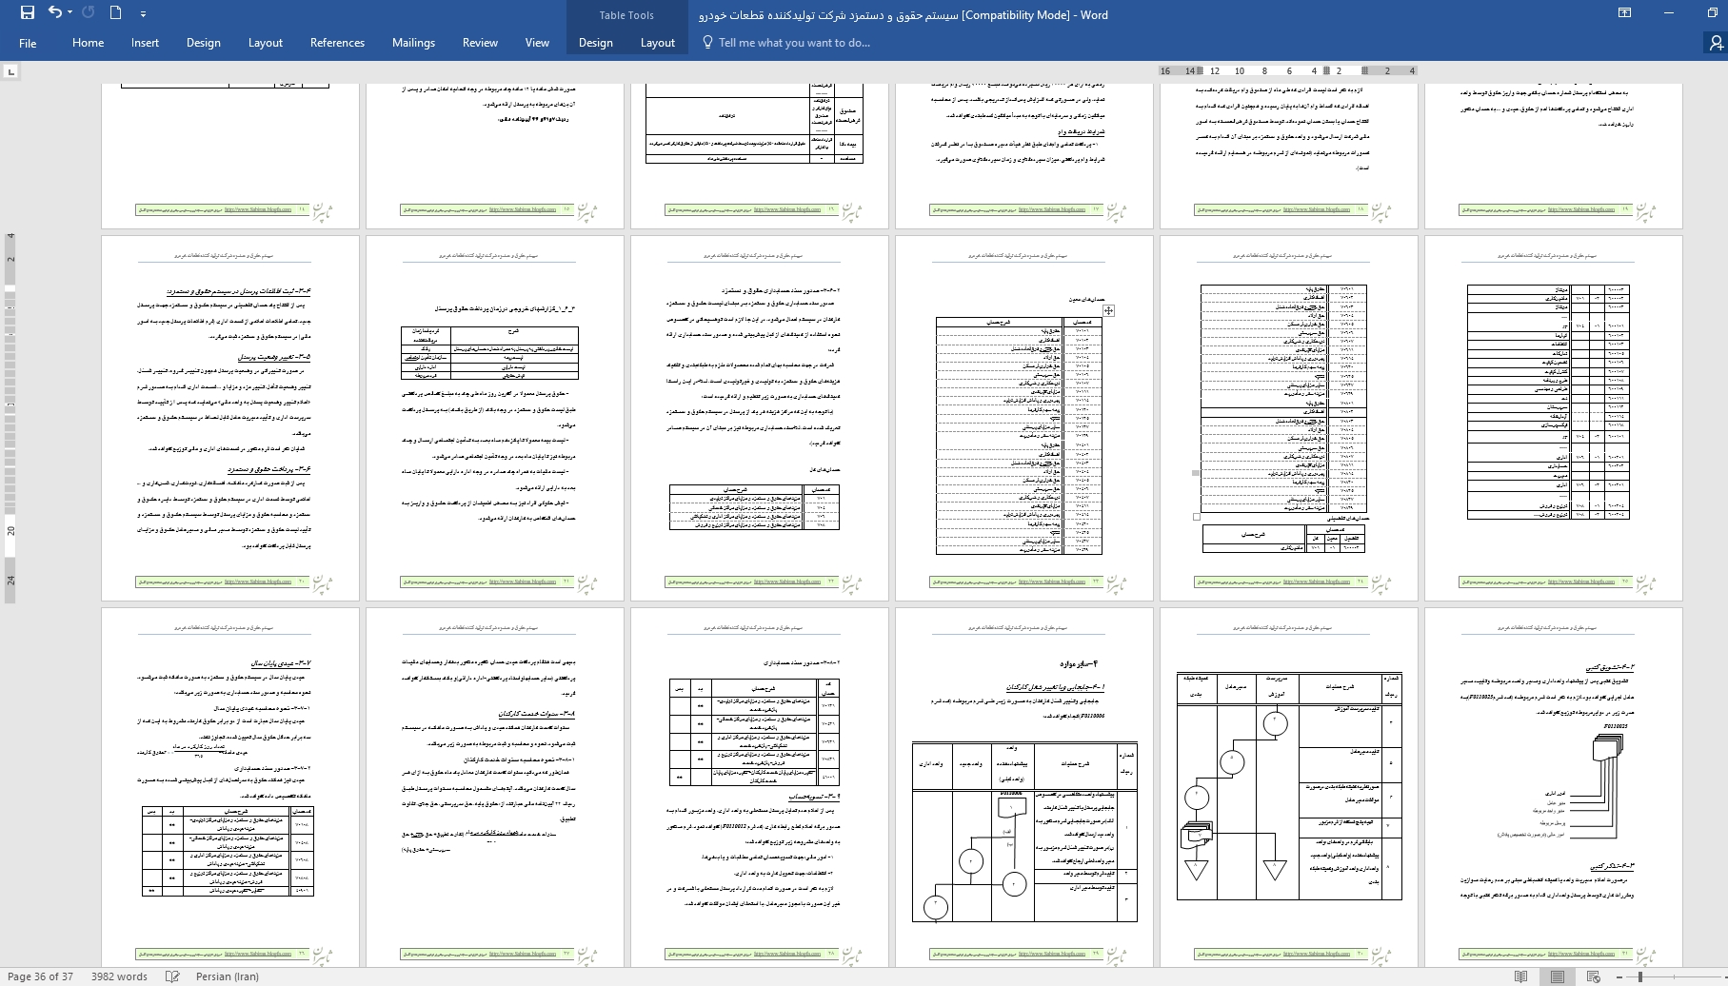Click the Undo arrow icon

[x=54, y=13]
